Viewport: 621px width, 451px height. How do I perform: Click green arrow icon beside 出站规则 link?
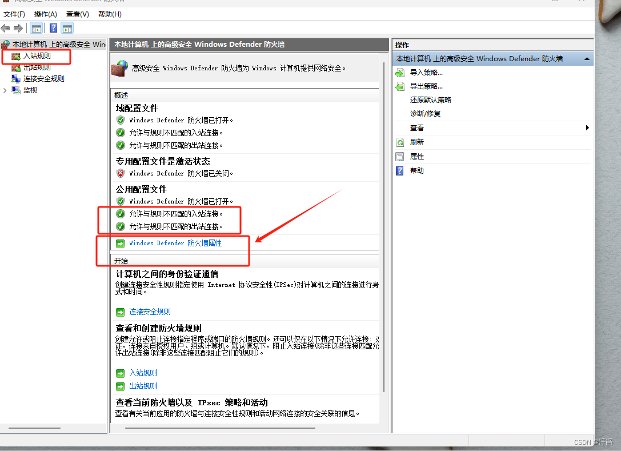coord(121,386)
